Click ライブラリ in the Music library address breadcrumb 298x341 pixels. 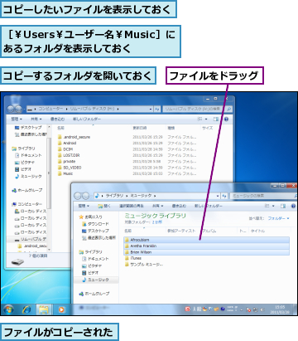[x=114, y=196]
